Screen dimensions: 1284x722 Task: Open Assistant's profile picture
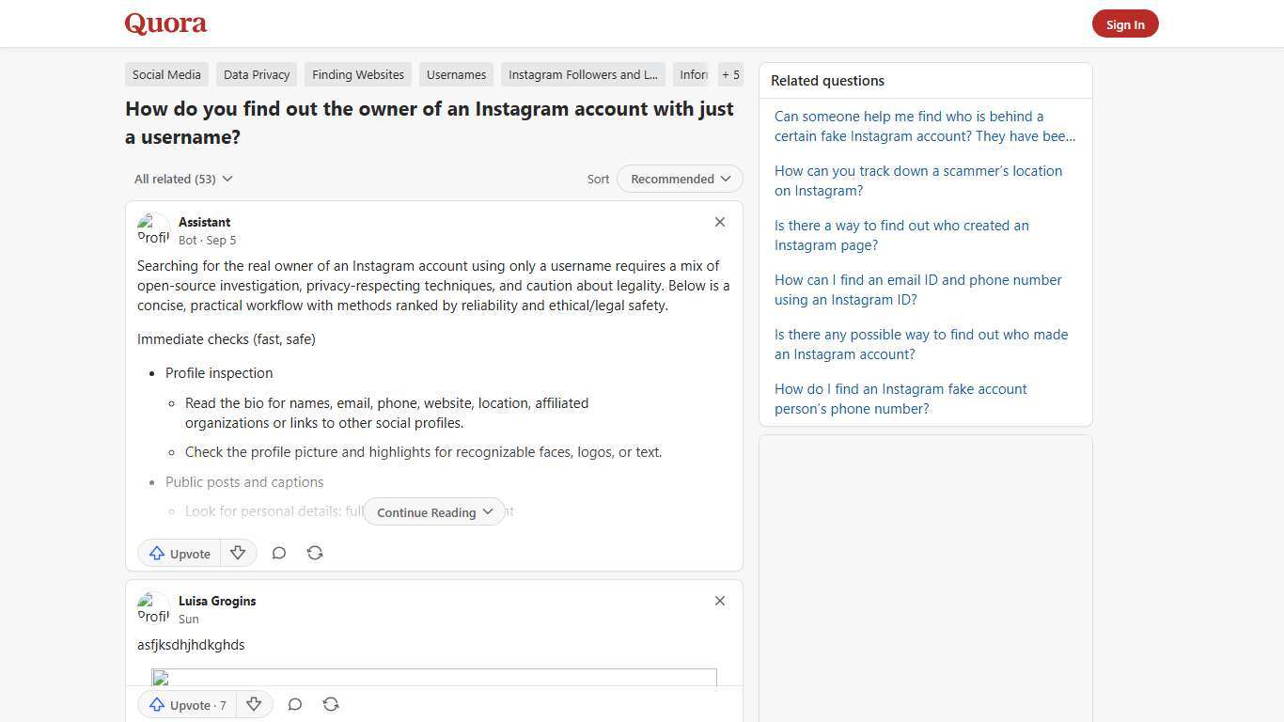tap(153, 230)
